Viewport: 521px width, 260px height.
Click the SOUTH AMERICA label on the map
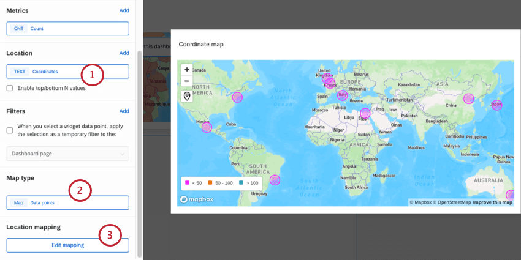(x=258, y=169)
